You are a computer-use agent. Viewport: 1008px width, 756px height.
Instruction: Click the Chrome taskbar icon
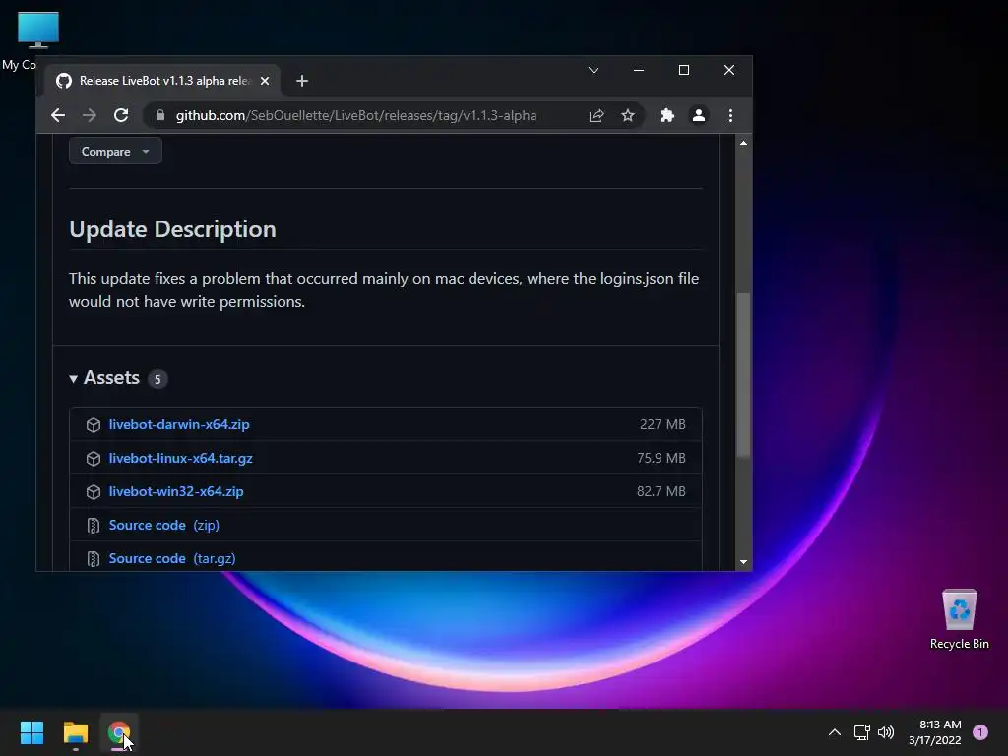tap(119, 732)
